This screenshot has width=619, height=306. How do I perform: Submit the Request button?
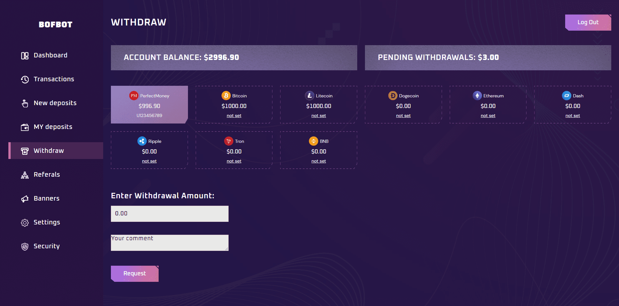point(135,274)
